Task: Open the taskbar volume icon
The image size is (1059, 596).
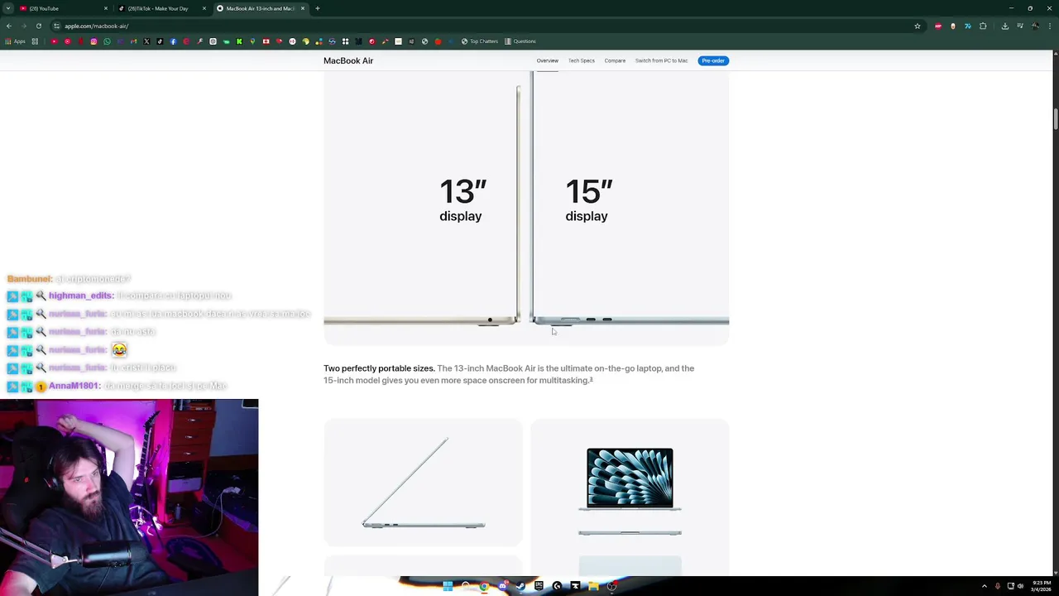Action: pyautogui.click(x=1020, y=586)
